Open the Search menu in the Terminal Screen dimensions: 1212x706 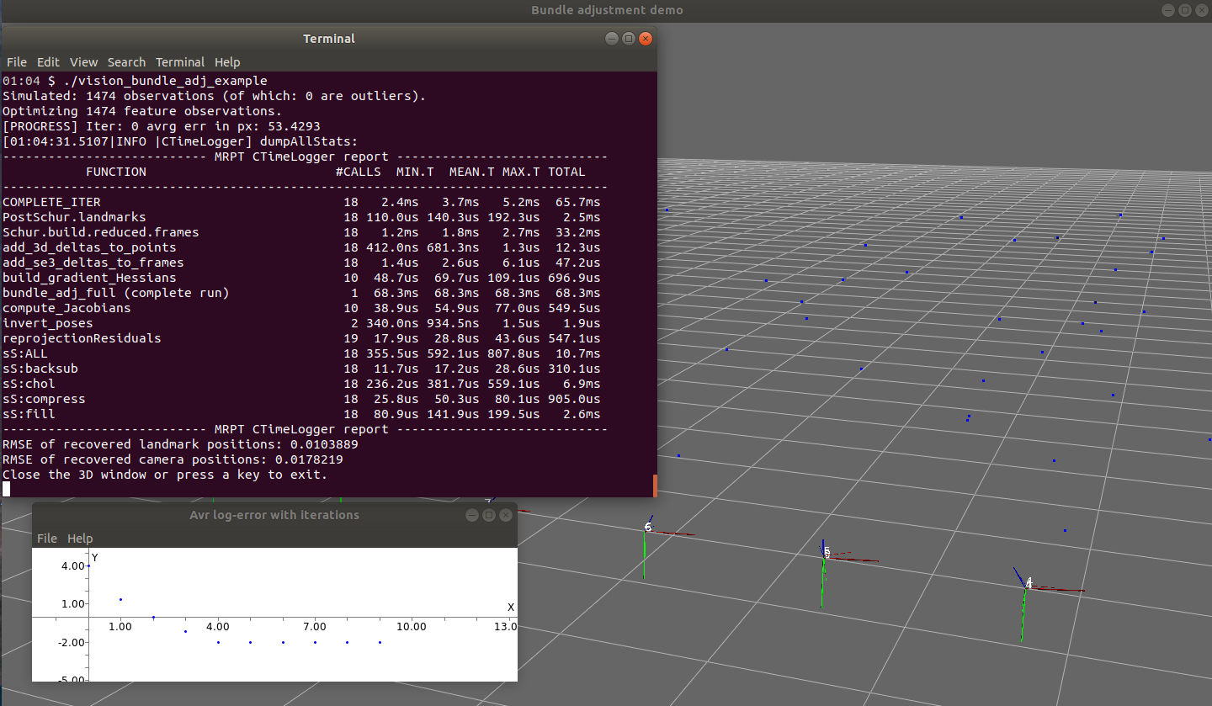(126, 62)
